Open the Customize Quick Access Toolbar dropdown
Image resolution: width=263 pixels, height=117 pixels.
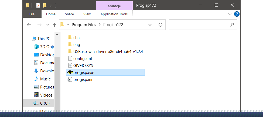click(x=51, y=5)
